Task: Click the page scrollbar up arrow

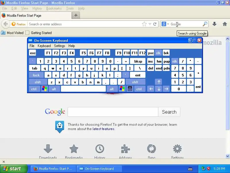Action: pos(227,39)
